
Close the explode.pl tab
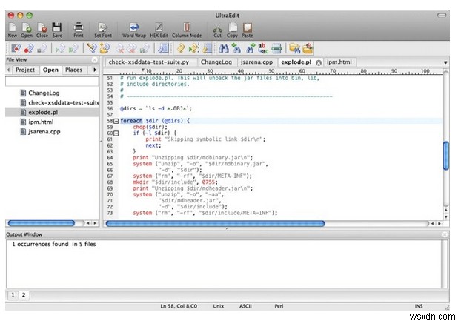319,63
